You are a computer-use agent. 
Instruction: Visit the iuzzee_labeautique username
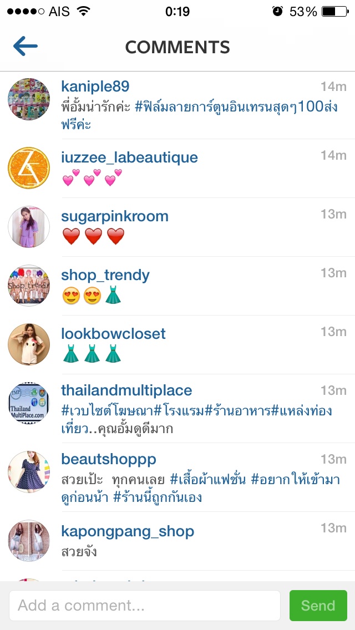(129, 157)
